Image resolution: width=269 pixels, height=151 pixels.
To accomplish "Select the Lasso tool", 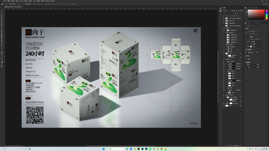I will coord(2,14).
